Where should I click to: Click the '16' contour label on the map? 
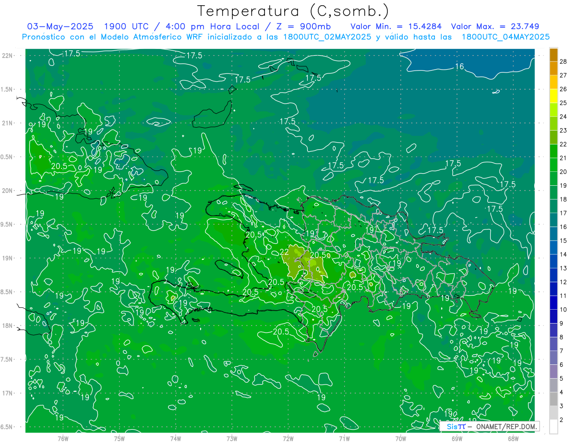[459, 66]
